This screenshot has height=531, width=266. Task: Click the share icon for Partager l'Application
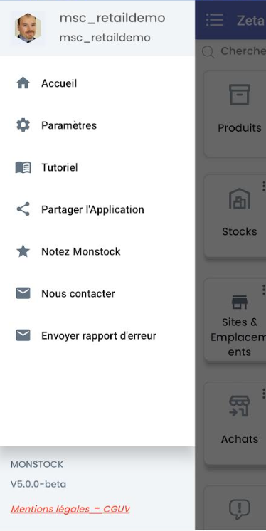point(23,209)
